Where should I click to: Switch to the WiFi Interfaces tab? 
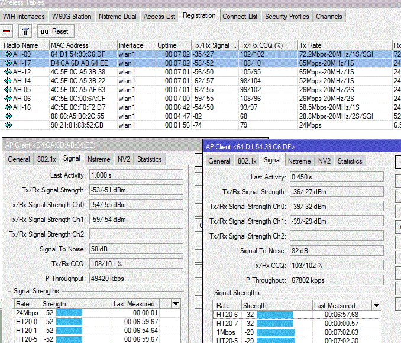24,17
